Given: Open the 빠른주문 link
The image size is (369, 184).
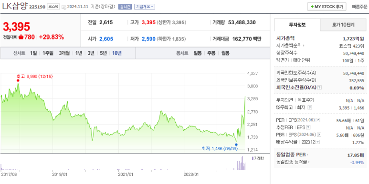Looking at the screenshot, I should (359, 7).
